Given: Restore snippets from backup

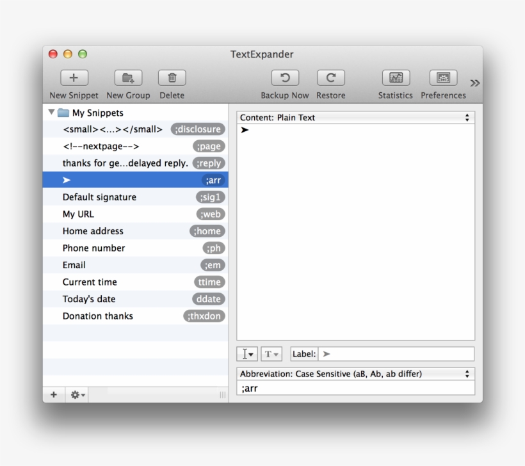Looking at the screenshot, I should tap(330, 77).
